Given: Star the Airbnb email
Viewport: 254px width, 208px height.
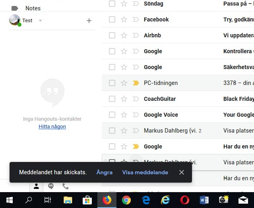Looking at the screenshot, I should 124,35.
